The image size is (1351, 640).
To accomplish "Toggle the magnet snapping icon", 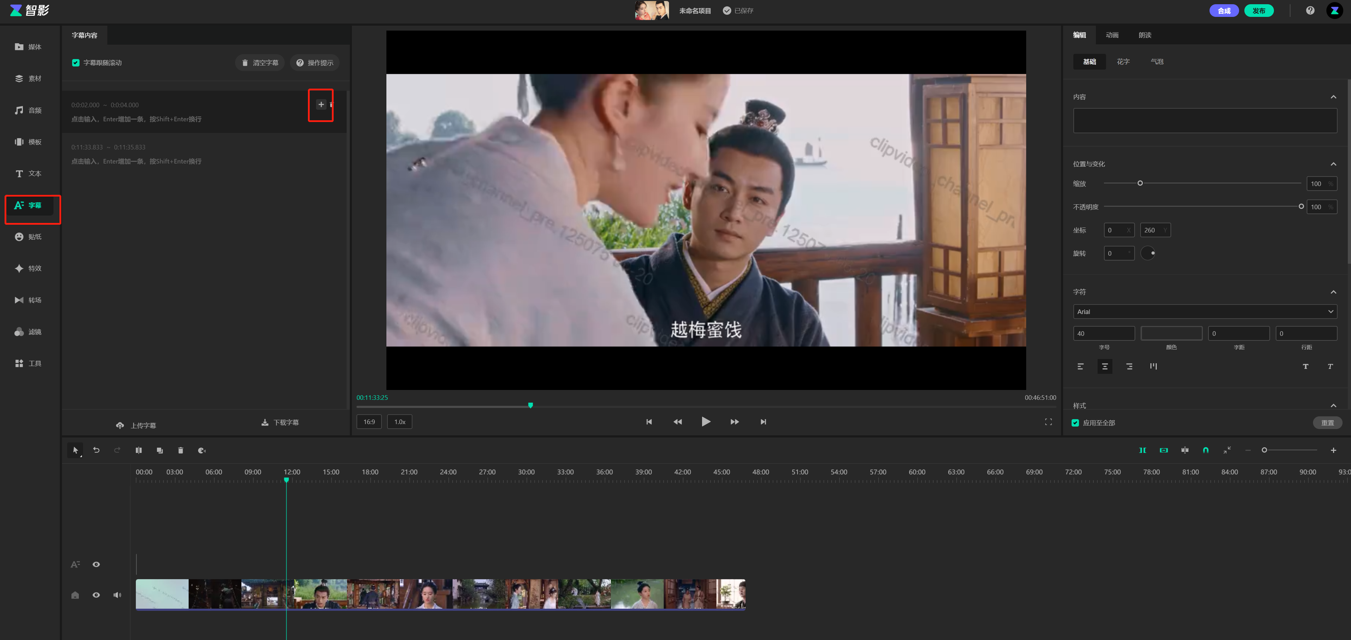I will click(1206, 450).
